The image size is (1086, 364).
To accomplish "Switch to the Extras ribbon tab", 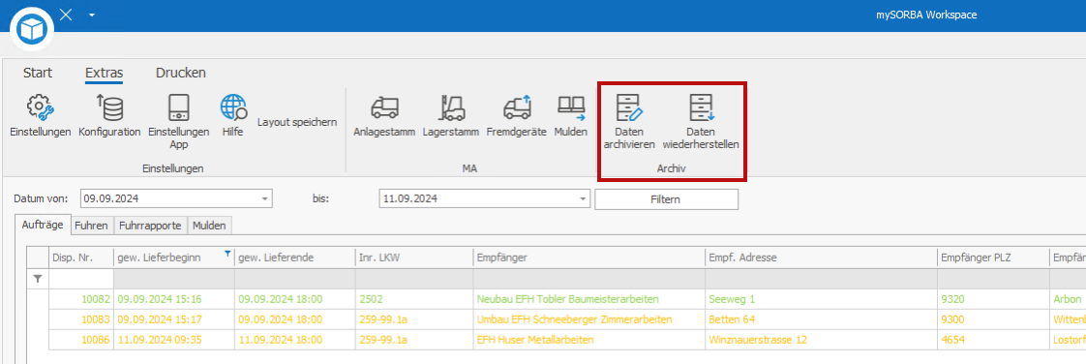I will [x=104, y=73].
